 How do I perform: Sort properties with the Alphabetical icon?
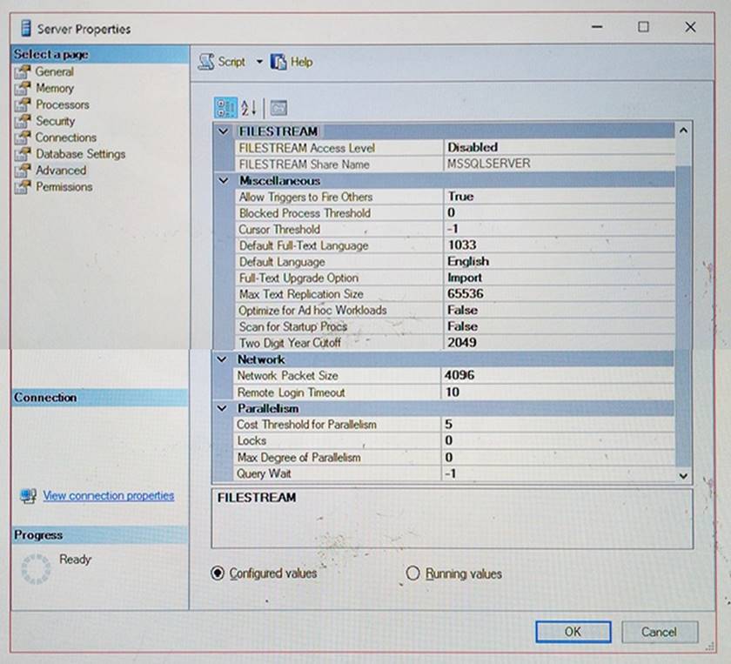point(249,108)
